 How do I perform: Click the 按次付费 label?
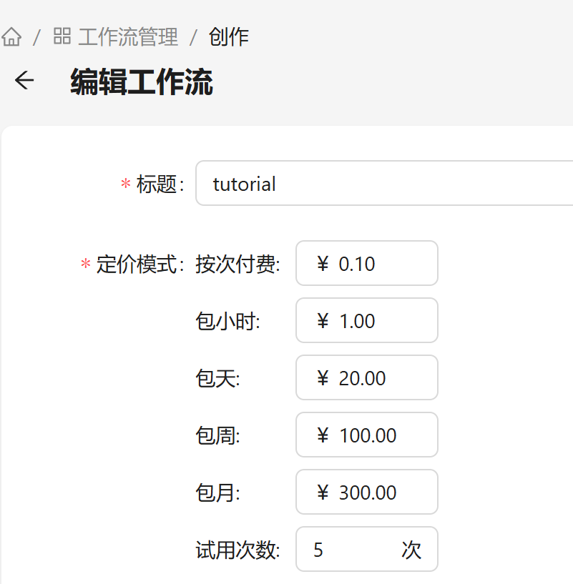(237, 264)
